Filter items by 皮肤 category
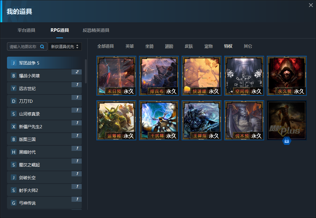The width and height of the screenshot is (316, 218). [x=189, y=46]
